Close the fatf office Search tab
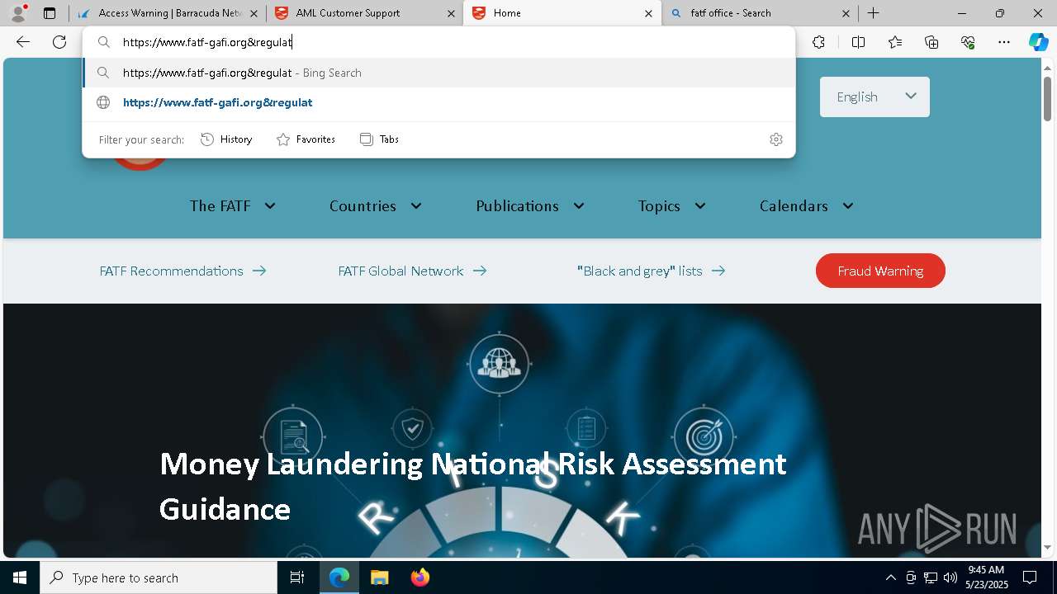Viewport: 1057px width, 594px height. tap(846, 13)
